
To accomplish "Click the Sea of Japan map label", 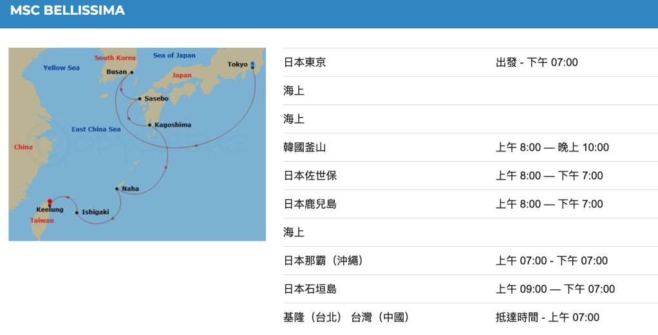I will [174, 55].
